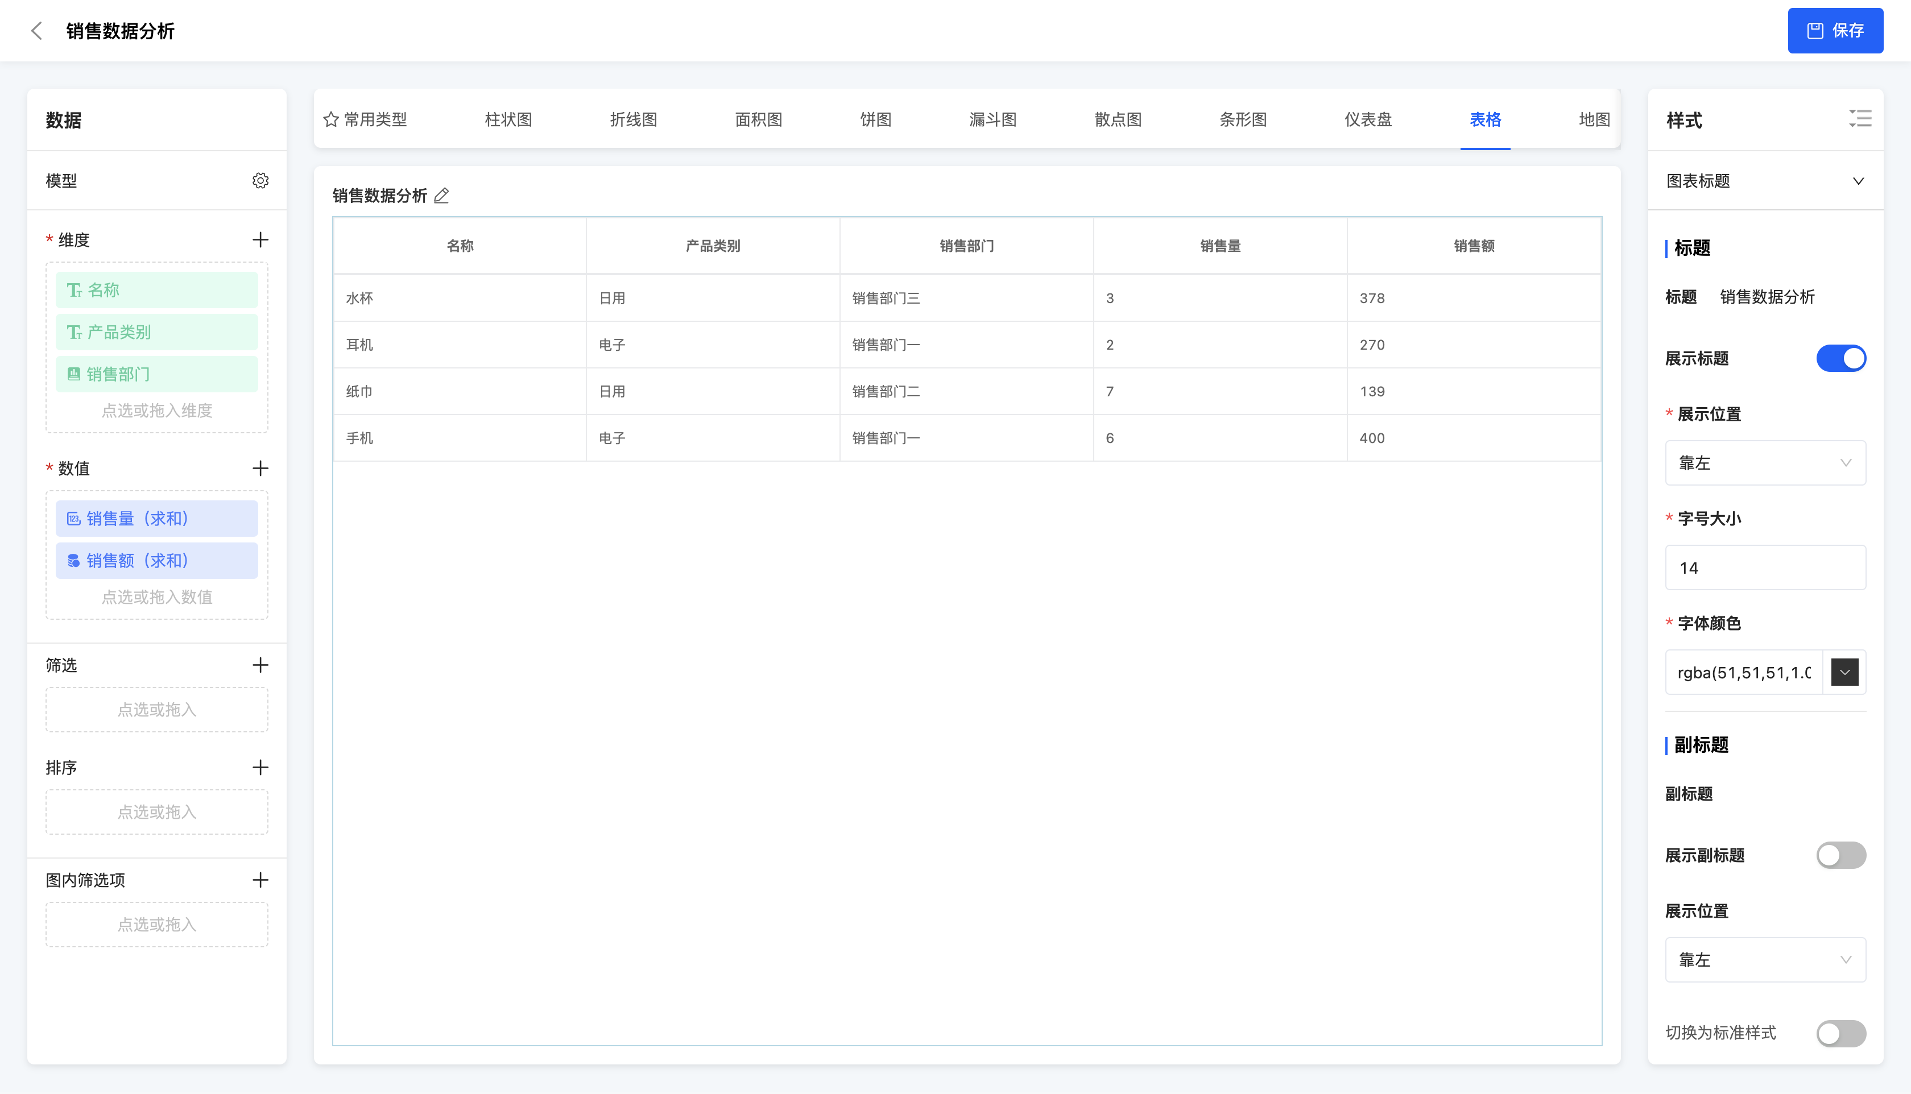Toggle switch to standard style
The width and height of the screenshot is (1911, 1094).
click(x=1840, y=1033)
